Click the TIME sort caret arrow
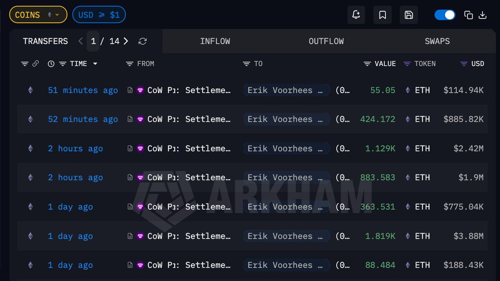The width and height of the screenshot is (500, 281). point(95,64)
